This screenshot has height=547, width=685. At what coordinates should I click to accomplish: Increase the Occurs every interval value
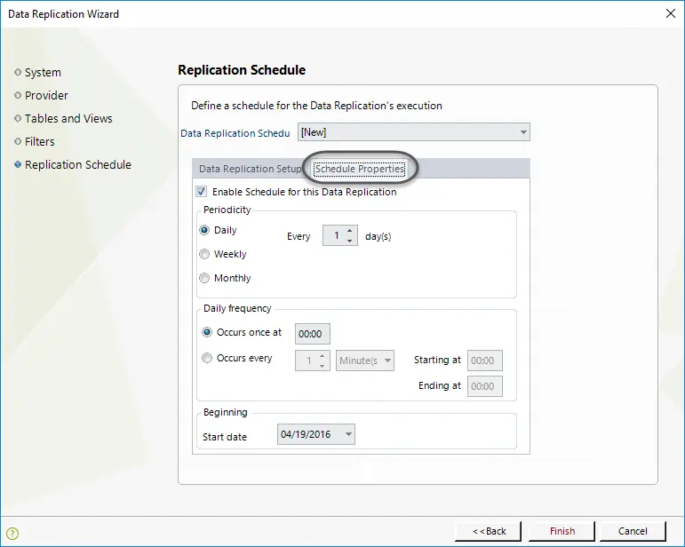point(322,356)
